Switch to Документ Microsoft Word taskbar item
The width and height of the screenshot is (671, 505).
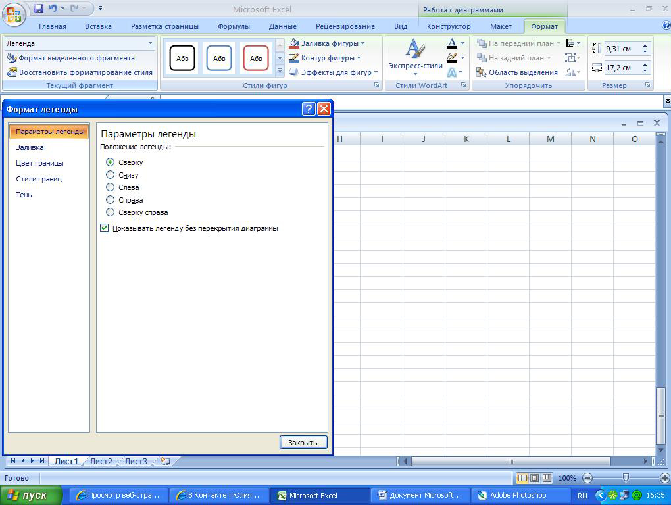[420, 495]
